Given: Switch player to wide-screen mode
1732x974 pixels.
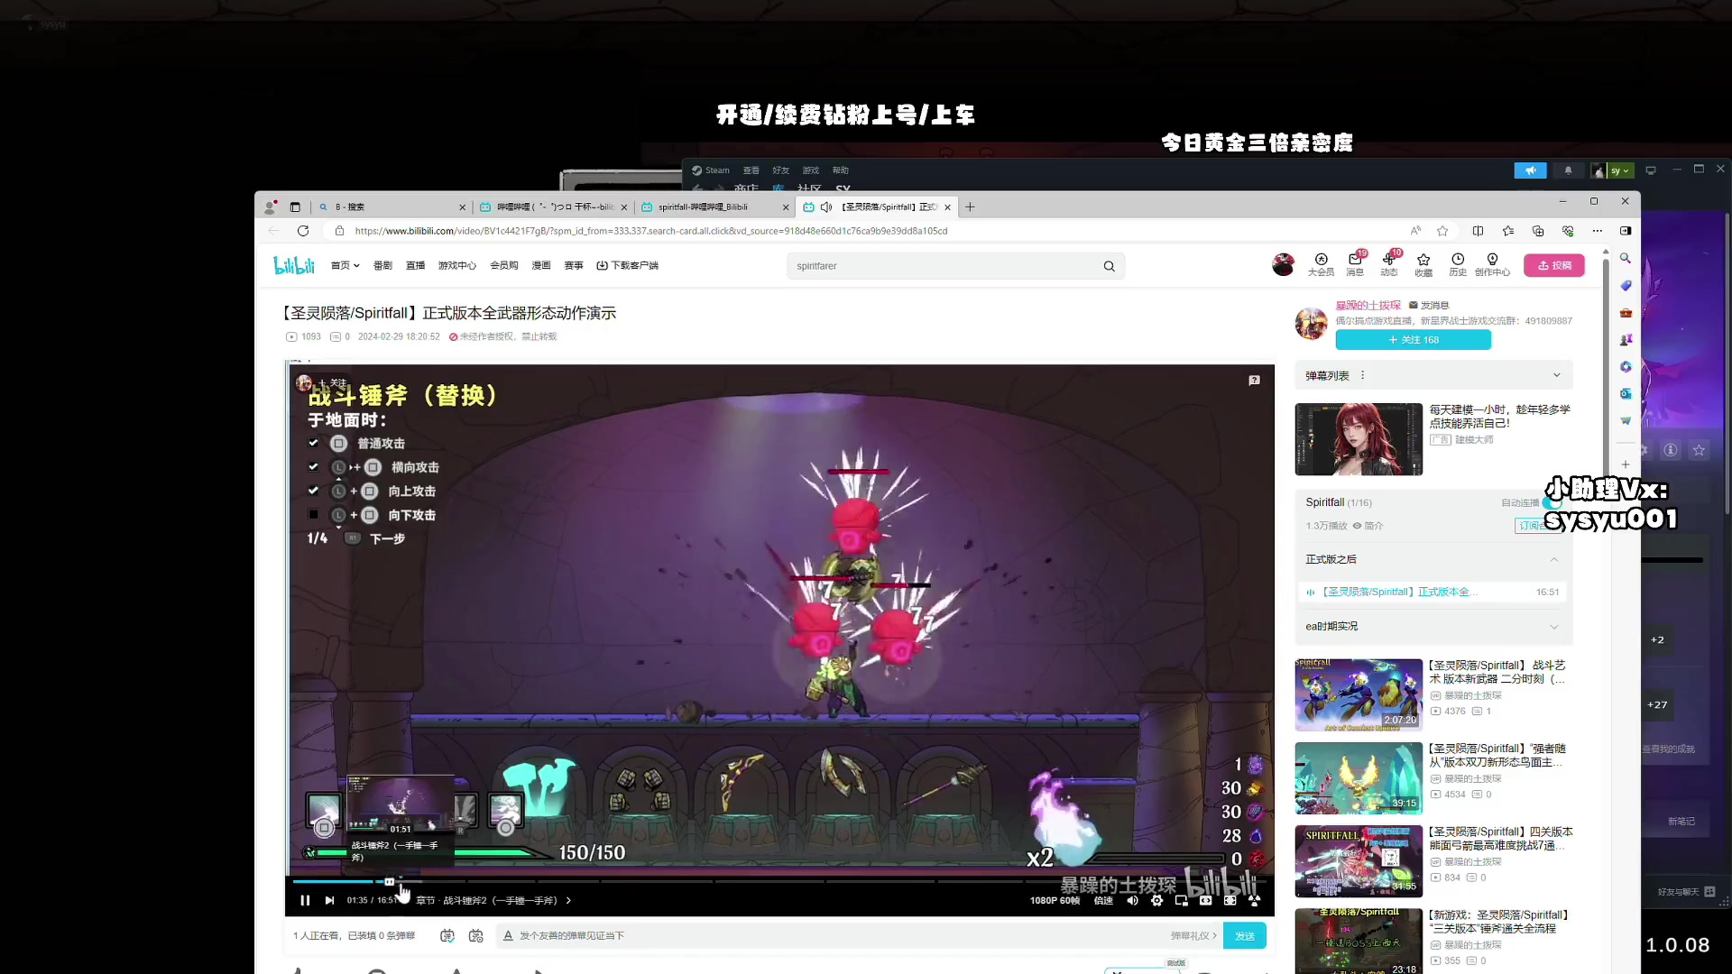Looking at the screenshot, I should pos(1205,900).
